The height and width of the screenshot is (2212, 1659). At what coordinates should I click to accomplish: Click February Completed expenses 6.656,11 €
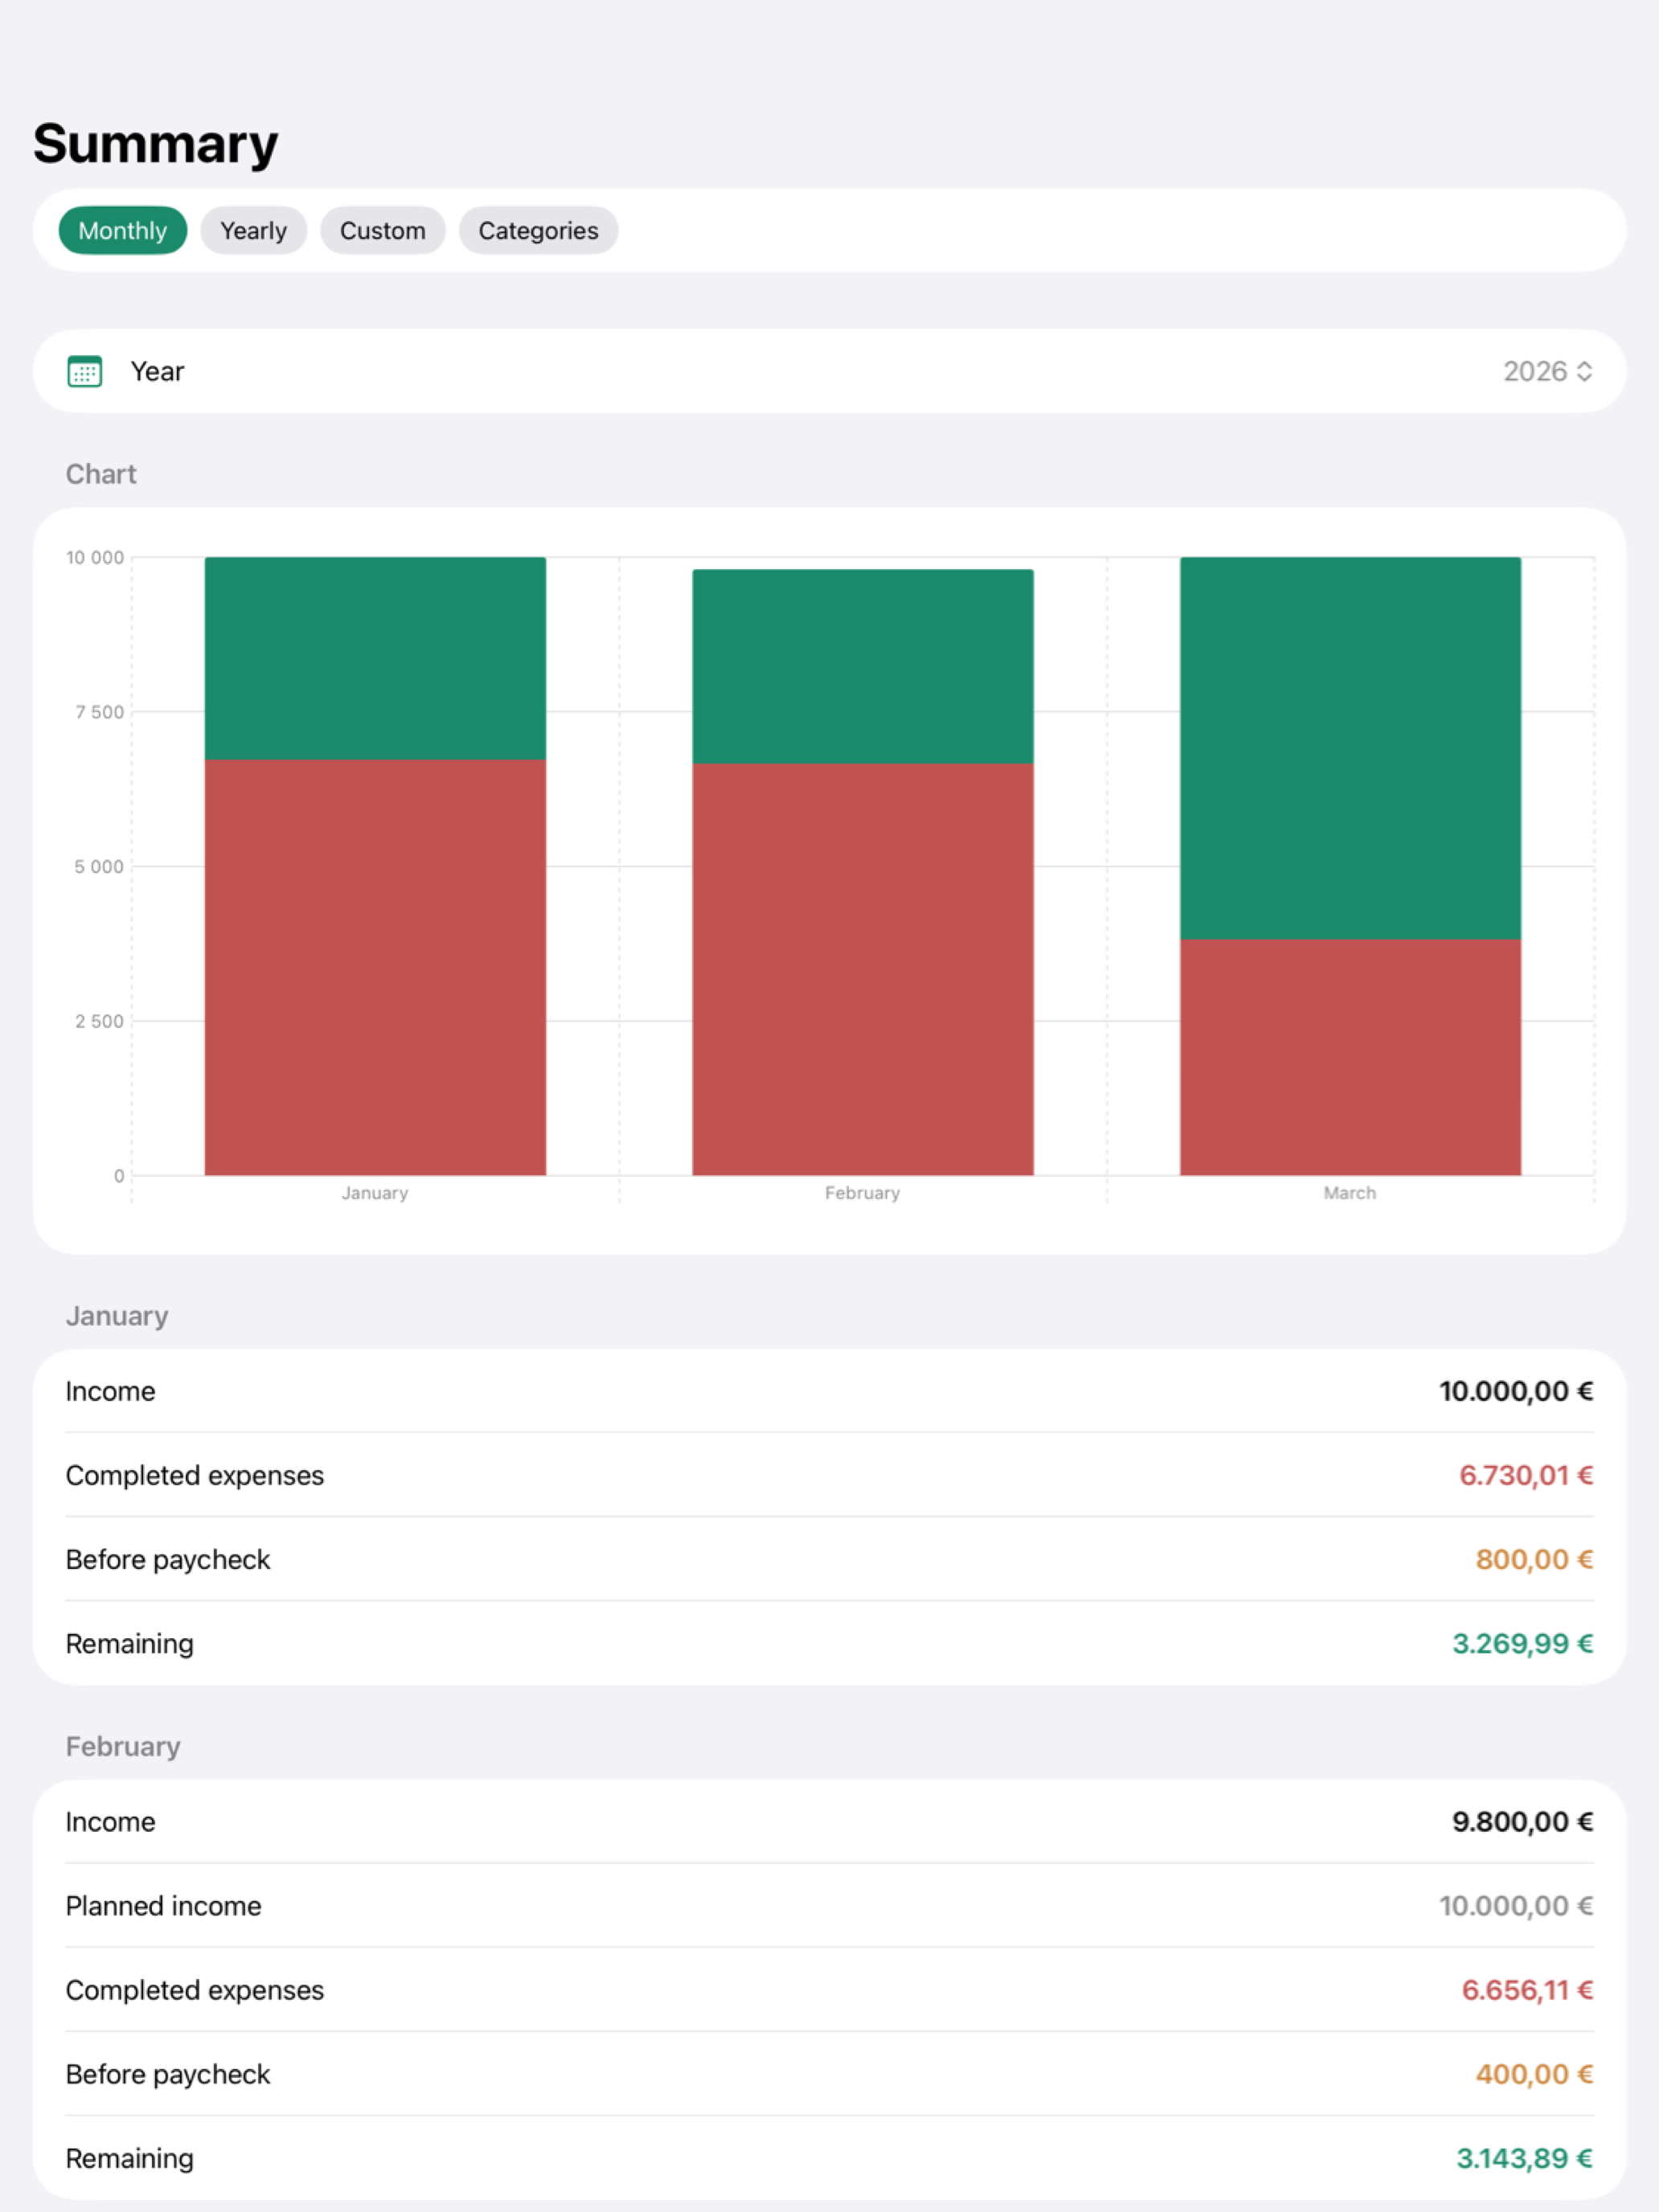point(1527,1989)
